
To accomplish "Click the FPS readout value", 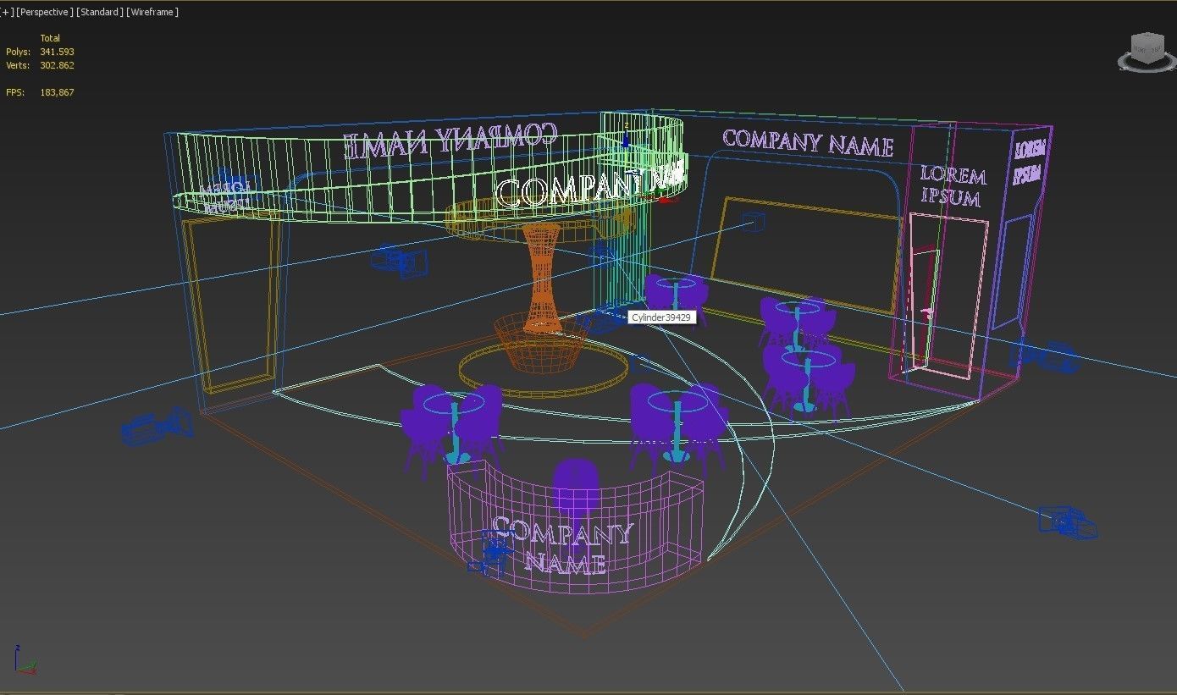I will click(x=58, y=91).
